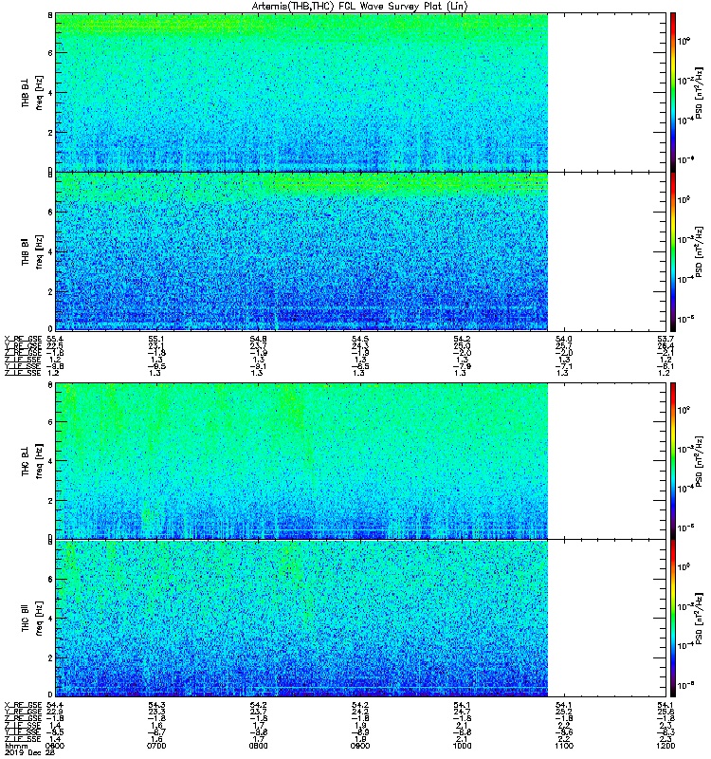Select the THC B∥ freq axis label
This screenshot has height=759, width=711.
pos(32,619)
